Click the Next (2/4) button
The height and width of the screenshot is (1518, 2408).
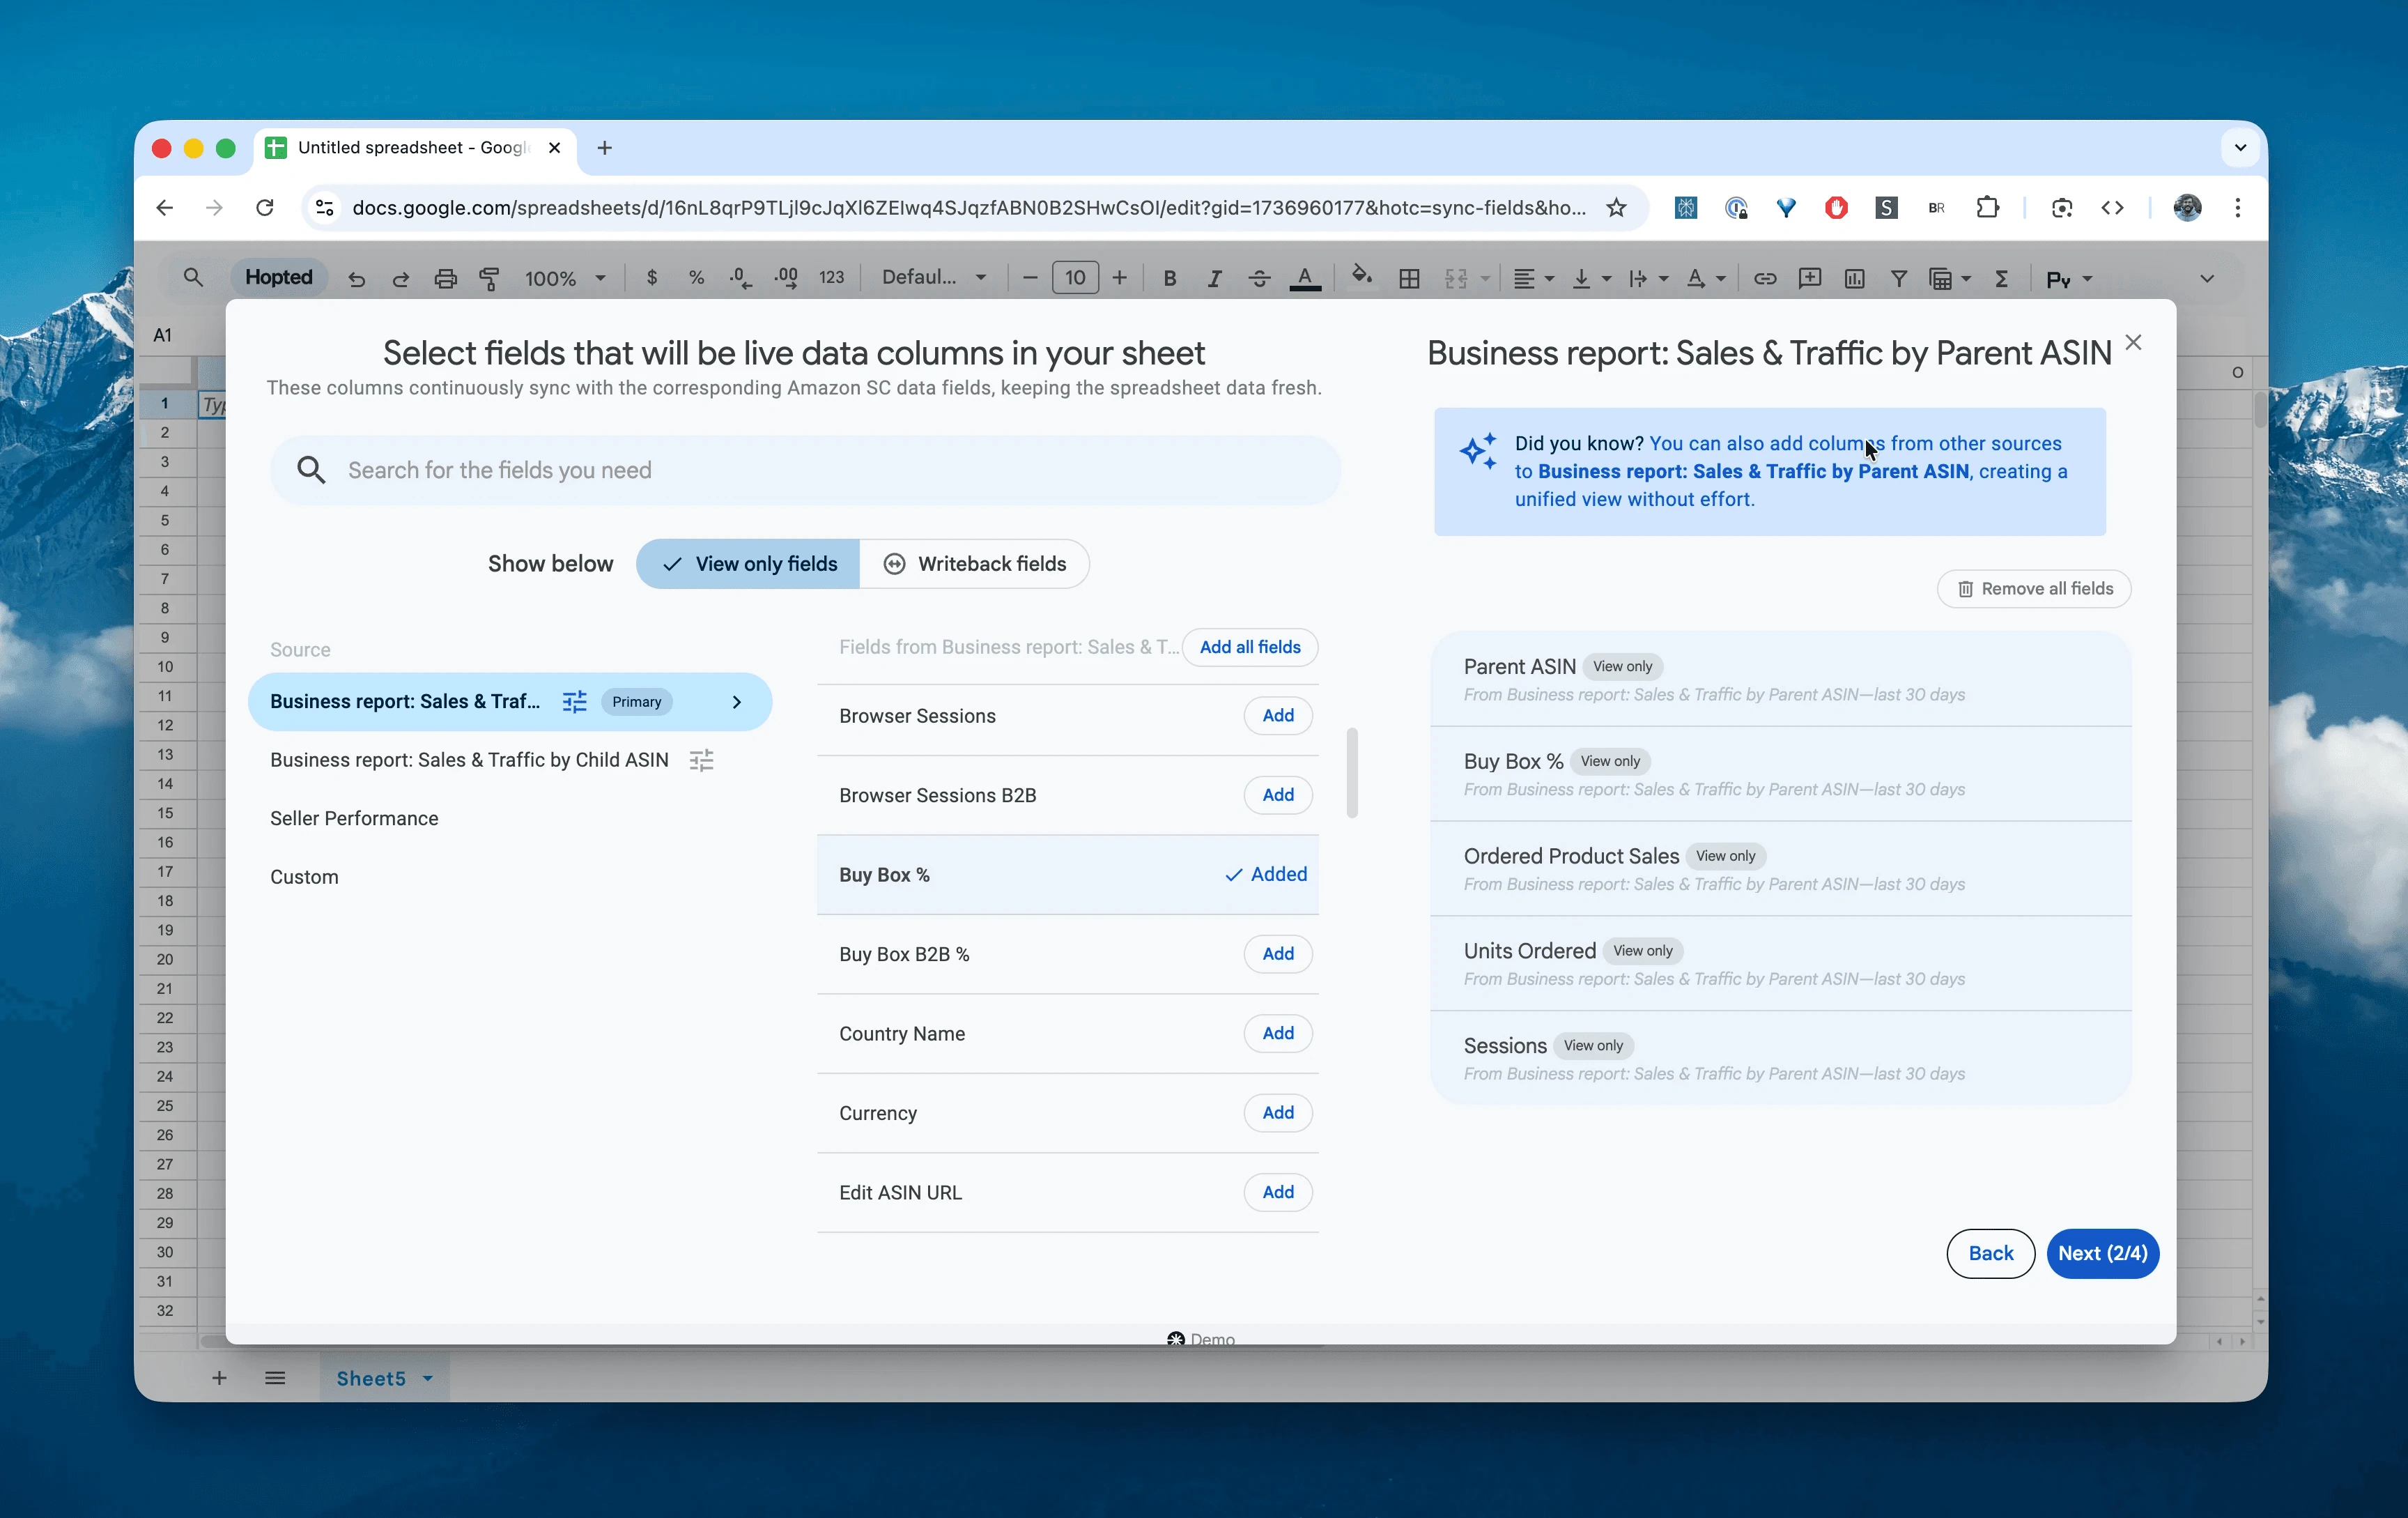pyautogui.click(x=2102, y=1254)
